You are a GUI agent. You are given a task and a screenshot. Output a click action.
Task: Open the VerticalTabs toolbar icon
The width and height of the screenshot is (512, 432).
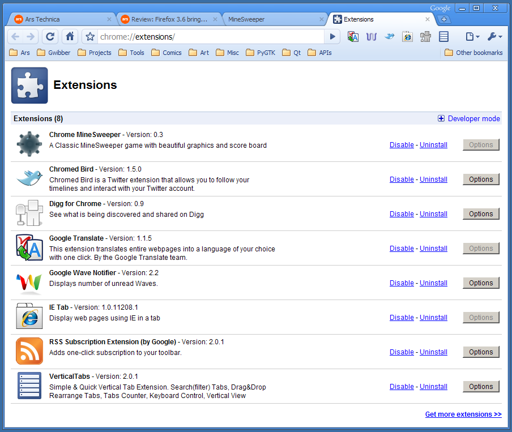pos(444,37)
